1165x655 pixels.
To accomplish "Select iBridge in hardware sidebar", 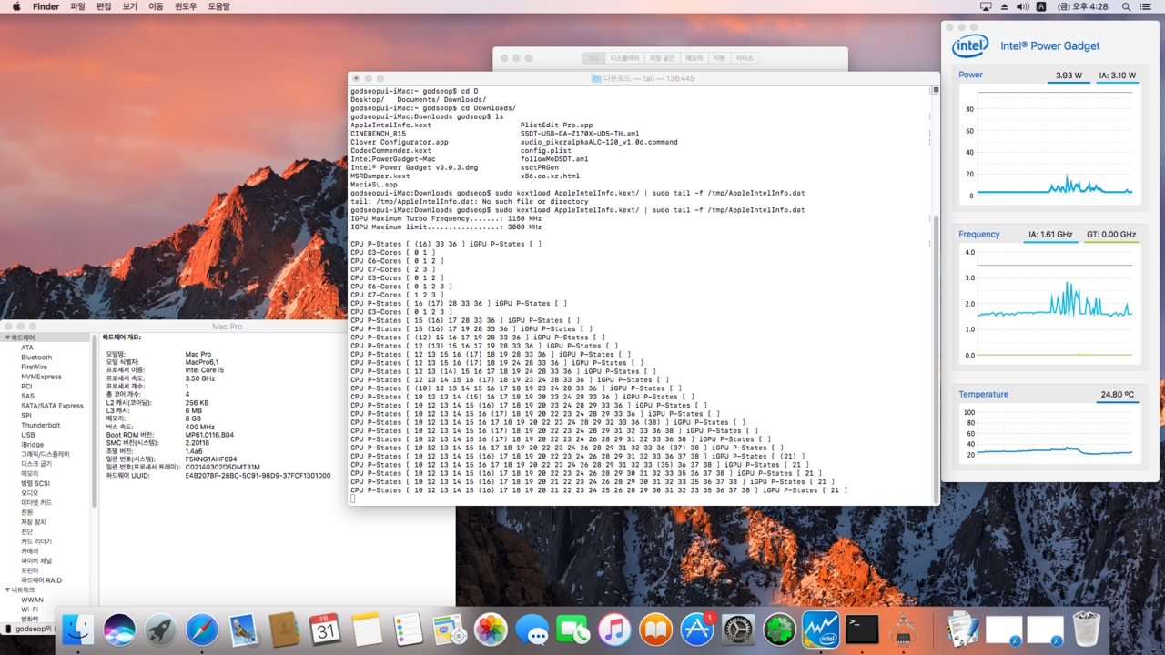I will pyautogui.click(x=32, y=445).
